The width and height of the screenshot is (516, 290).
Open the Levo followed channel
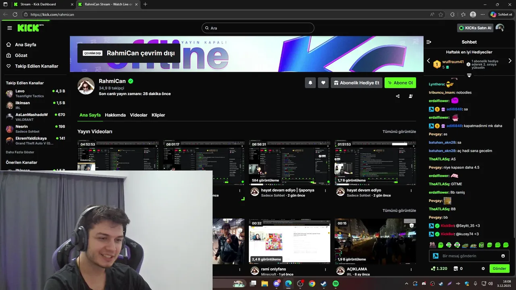35,93
